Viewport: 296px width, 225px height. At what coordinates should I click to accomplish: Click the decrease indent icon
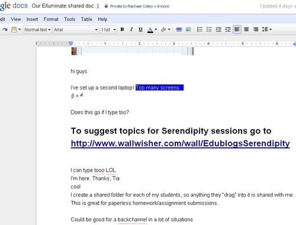[218, 30]
